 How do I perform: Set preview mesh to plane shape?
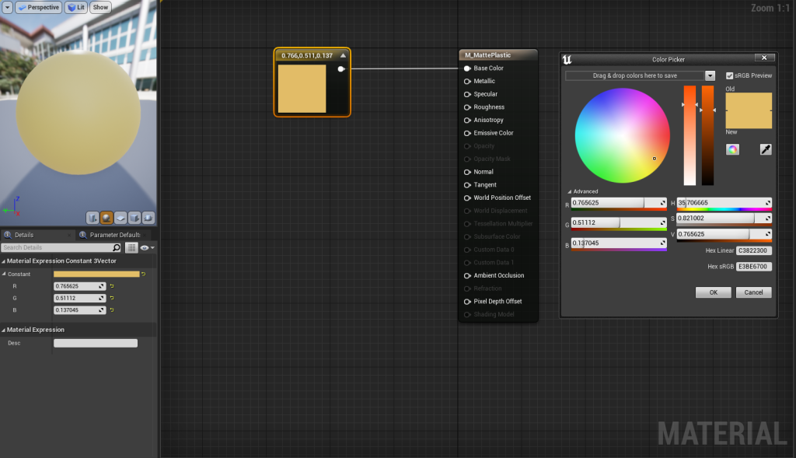(x=120, y=218)
